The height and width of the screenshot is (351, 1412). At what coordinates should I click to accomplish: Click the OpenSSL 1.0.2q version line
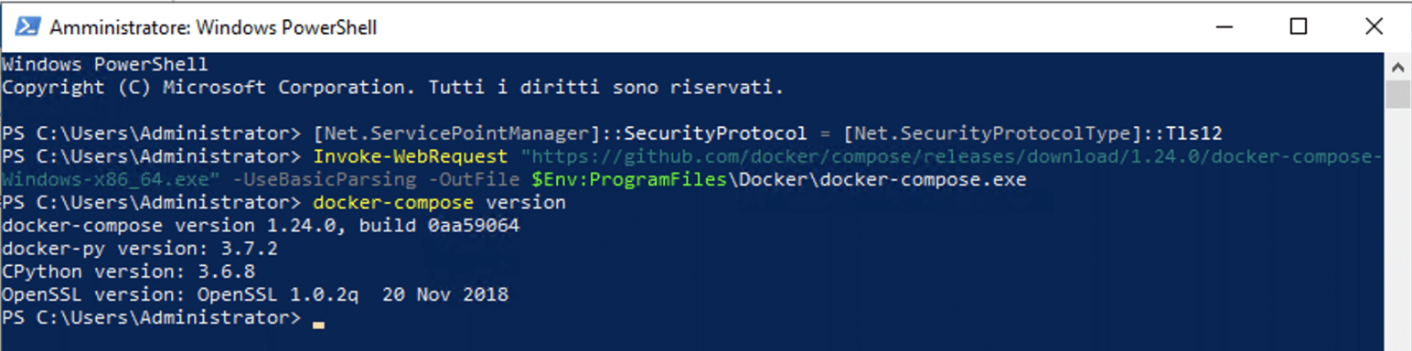[x=255, y=294]
